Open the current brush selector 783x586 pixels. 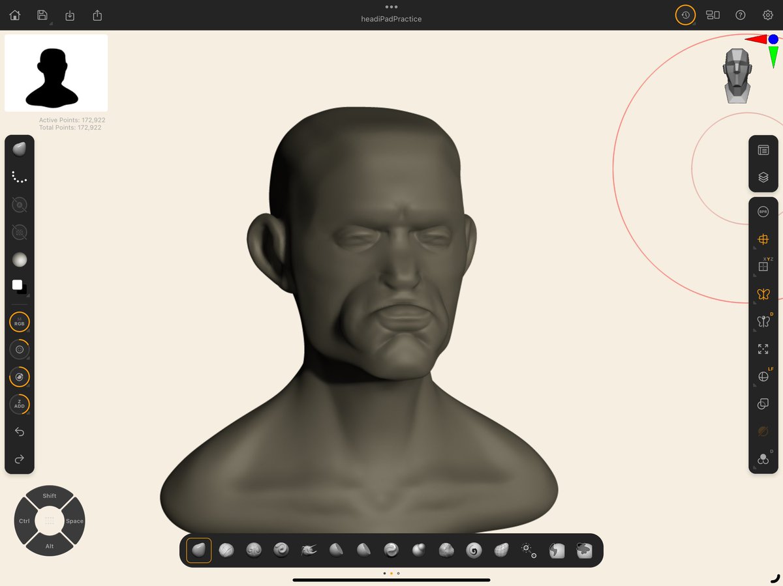tap(20, 149)
